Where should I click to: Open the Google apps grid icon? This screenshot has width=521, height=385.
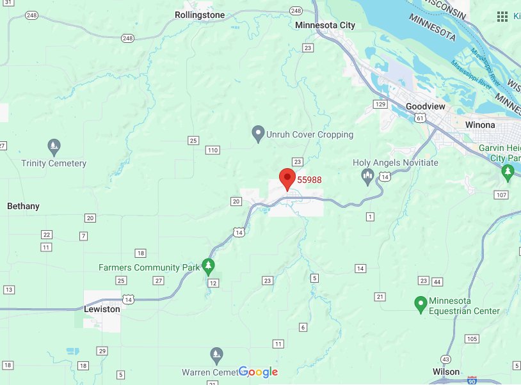click(502, 16)
